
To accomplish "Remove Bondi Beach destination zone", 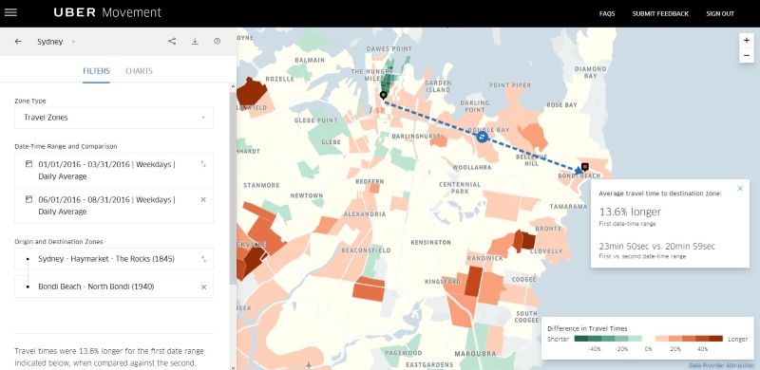I will [x=203, y=287].
